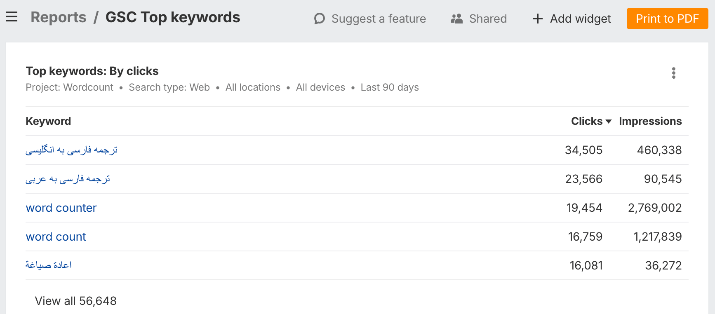Click the GSC Top keywords title
The width and height of the screenshot is (715, 314).
173,17
